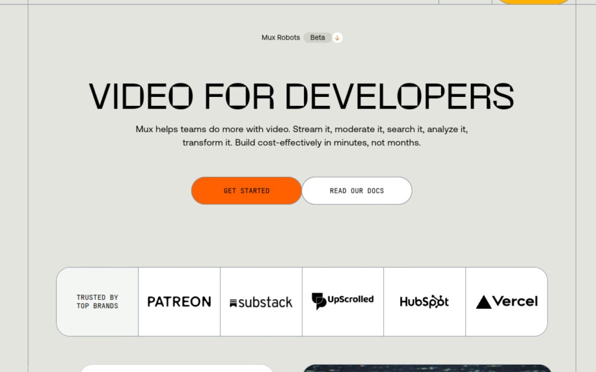Click the orange Get Started button
This screenshot has height=372, width=596.
(246, 191)
